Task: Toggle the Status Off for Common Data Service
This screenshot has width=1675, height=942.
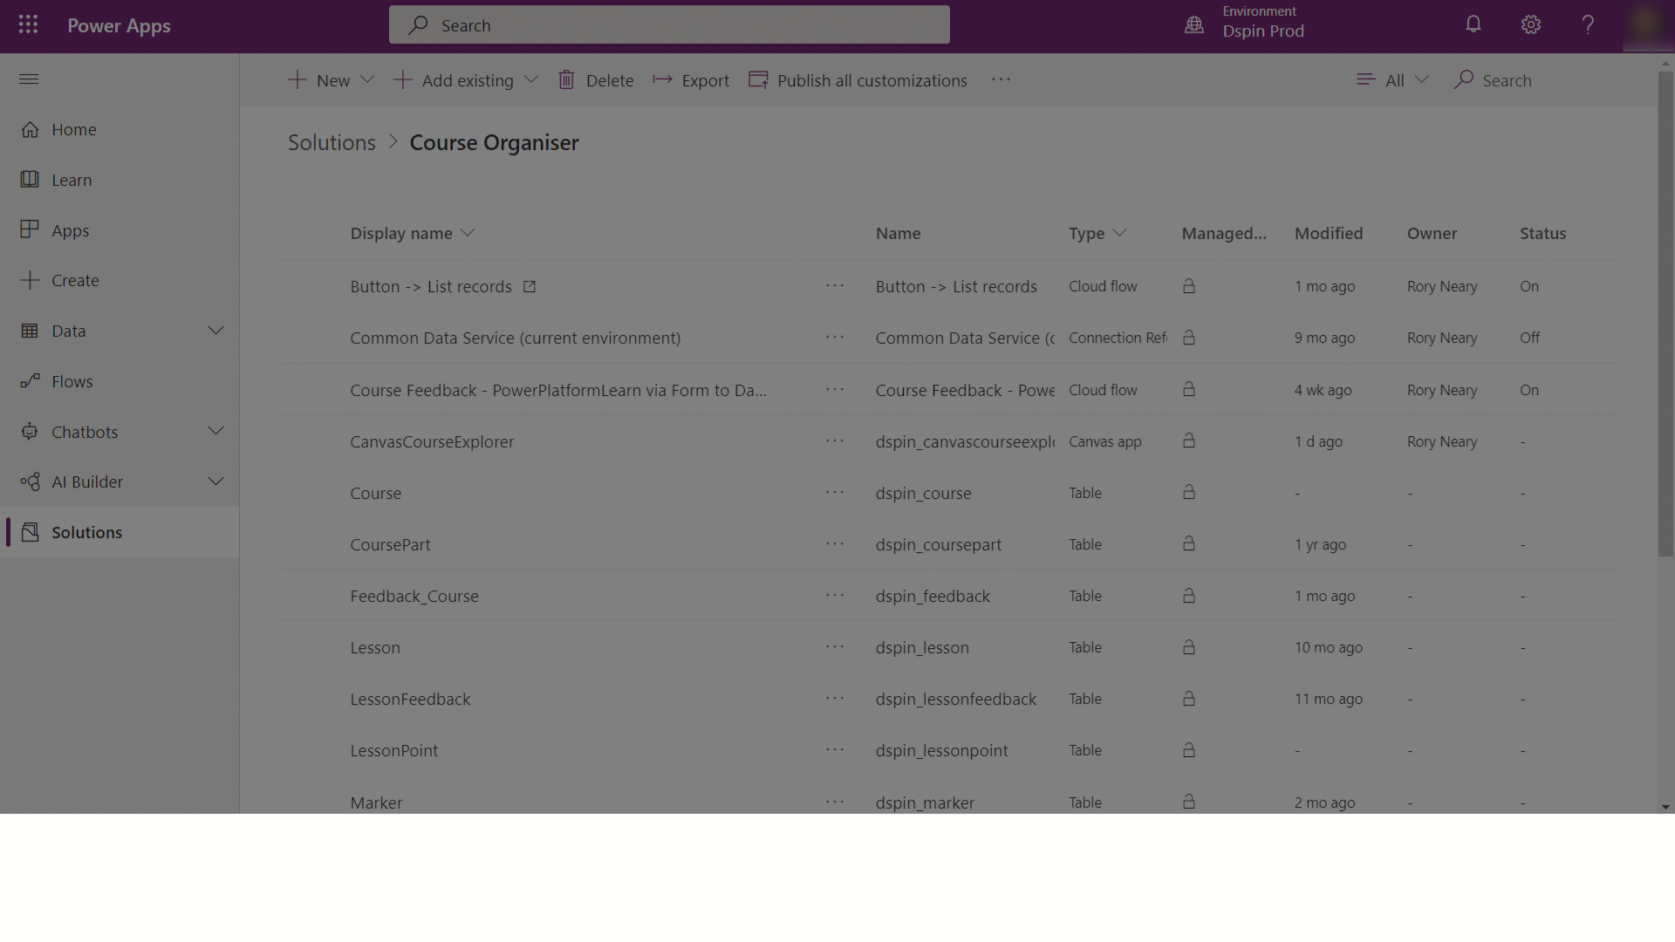Action: [1530, 337]
